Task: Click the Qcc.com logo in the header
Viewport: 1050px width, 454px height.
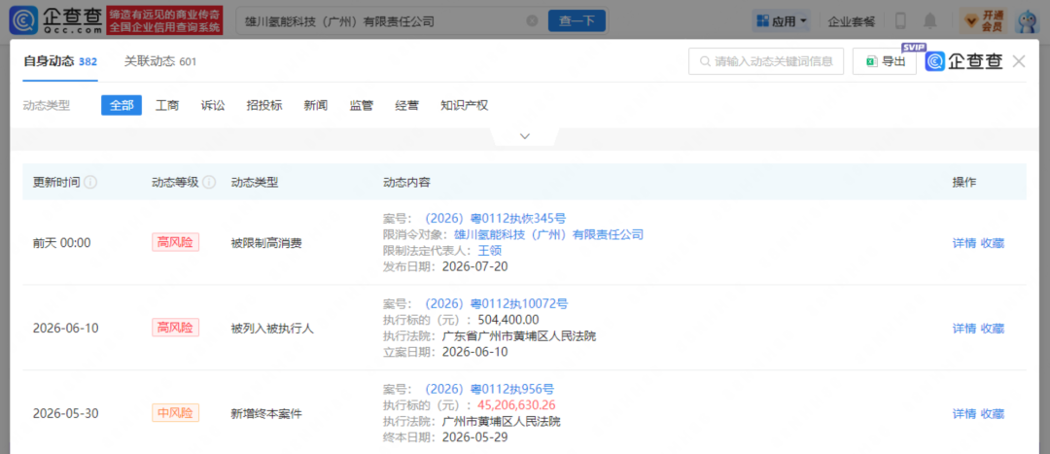Action: (x=56, y=20)
